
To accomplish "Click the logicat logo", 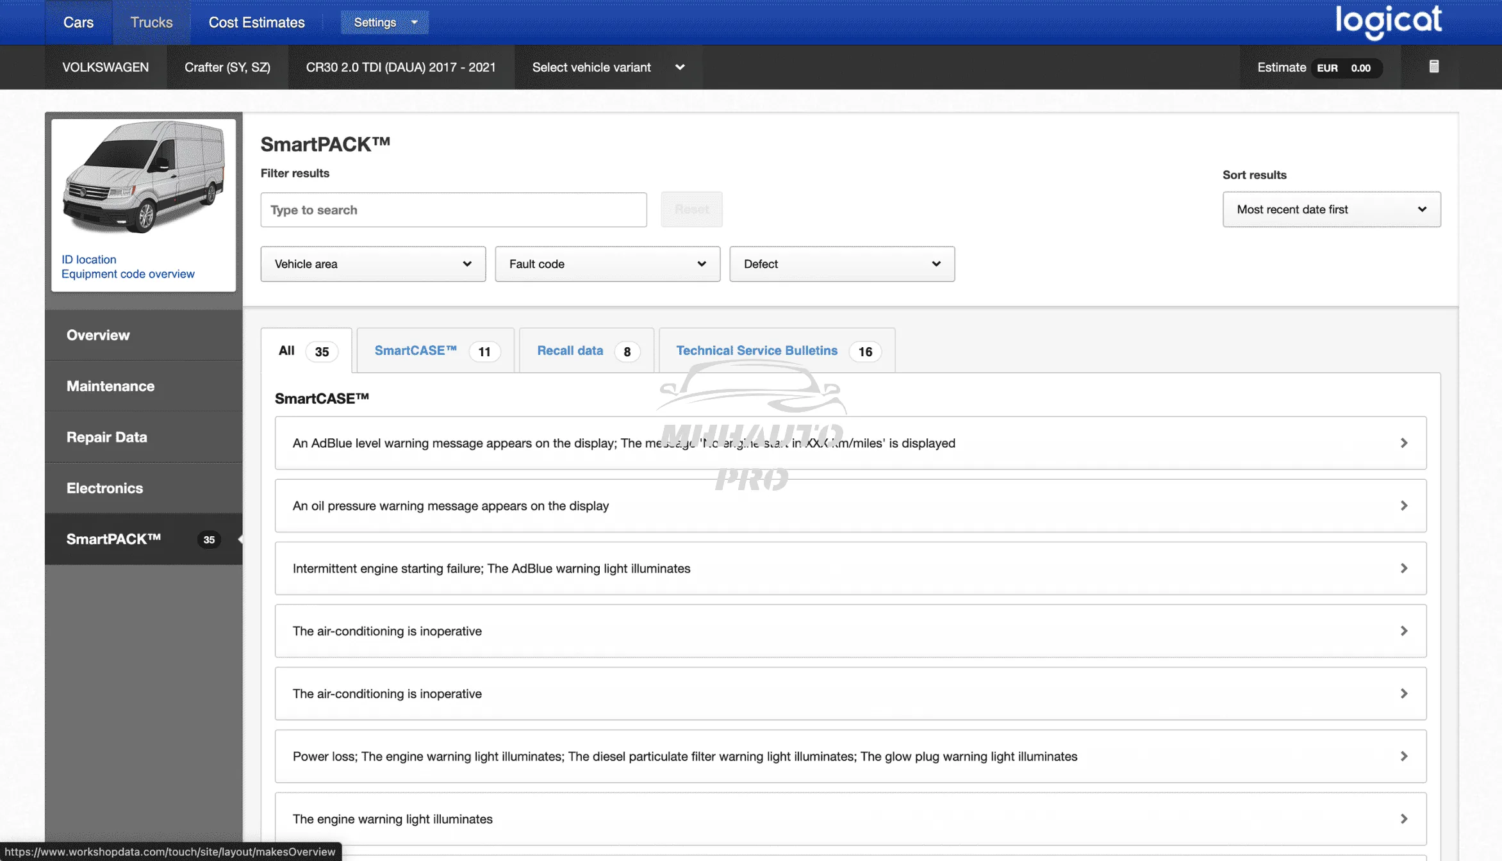I will tap(1388, 22).
